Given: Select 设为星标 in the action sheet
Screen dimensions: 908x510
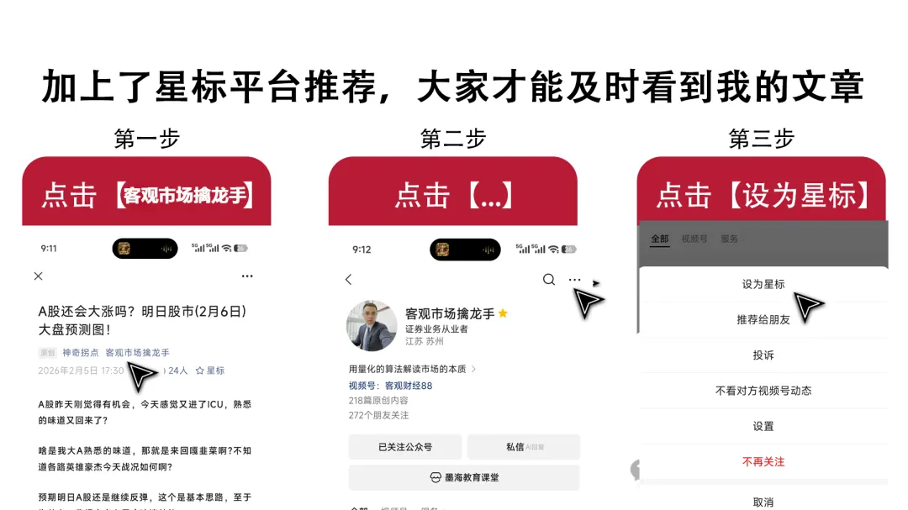Looking at the screenshot, I should tap(763, 284).
